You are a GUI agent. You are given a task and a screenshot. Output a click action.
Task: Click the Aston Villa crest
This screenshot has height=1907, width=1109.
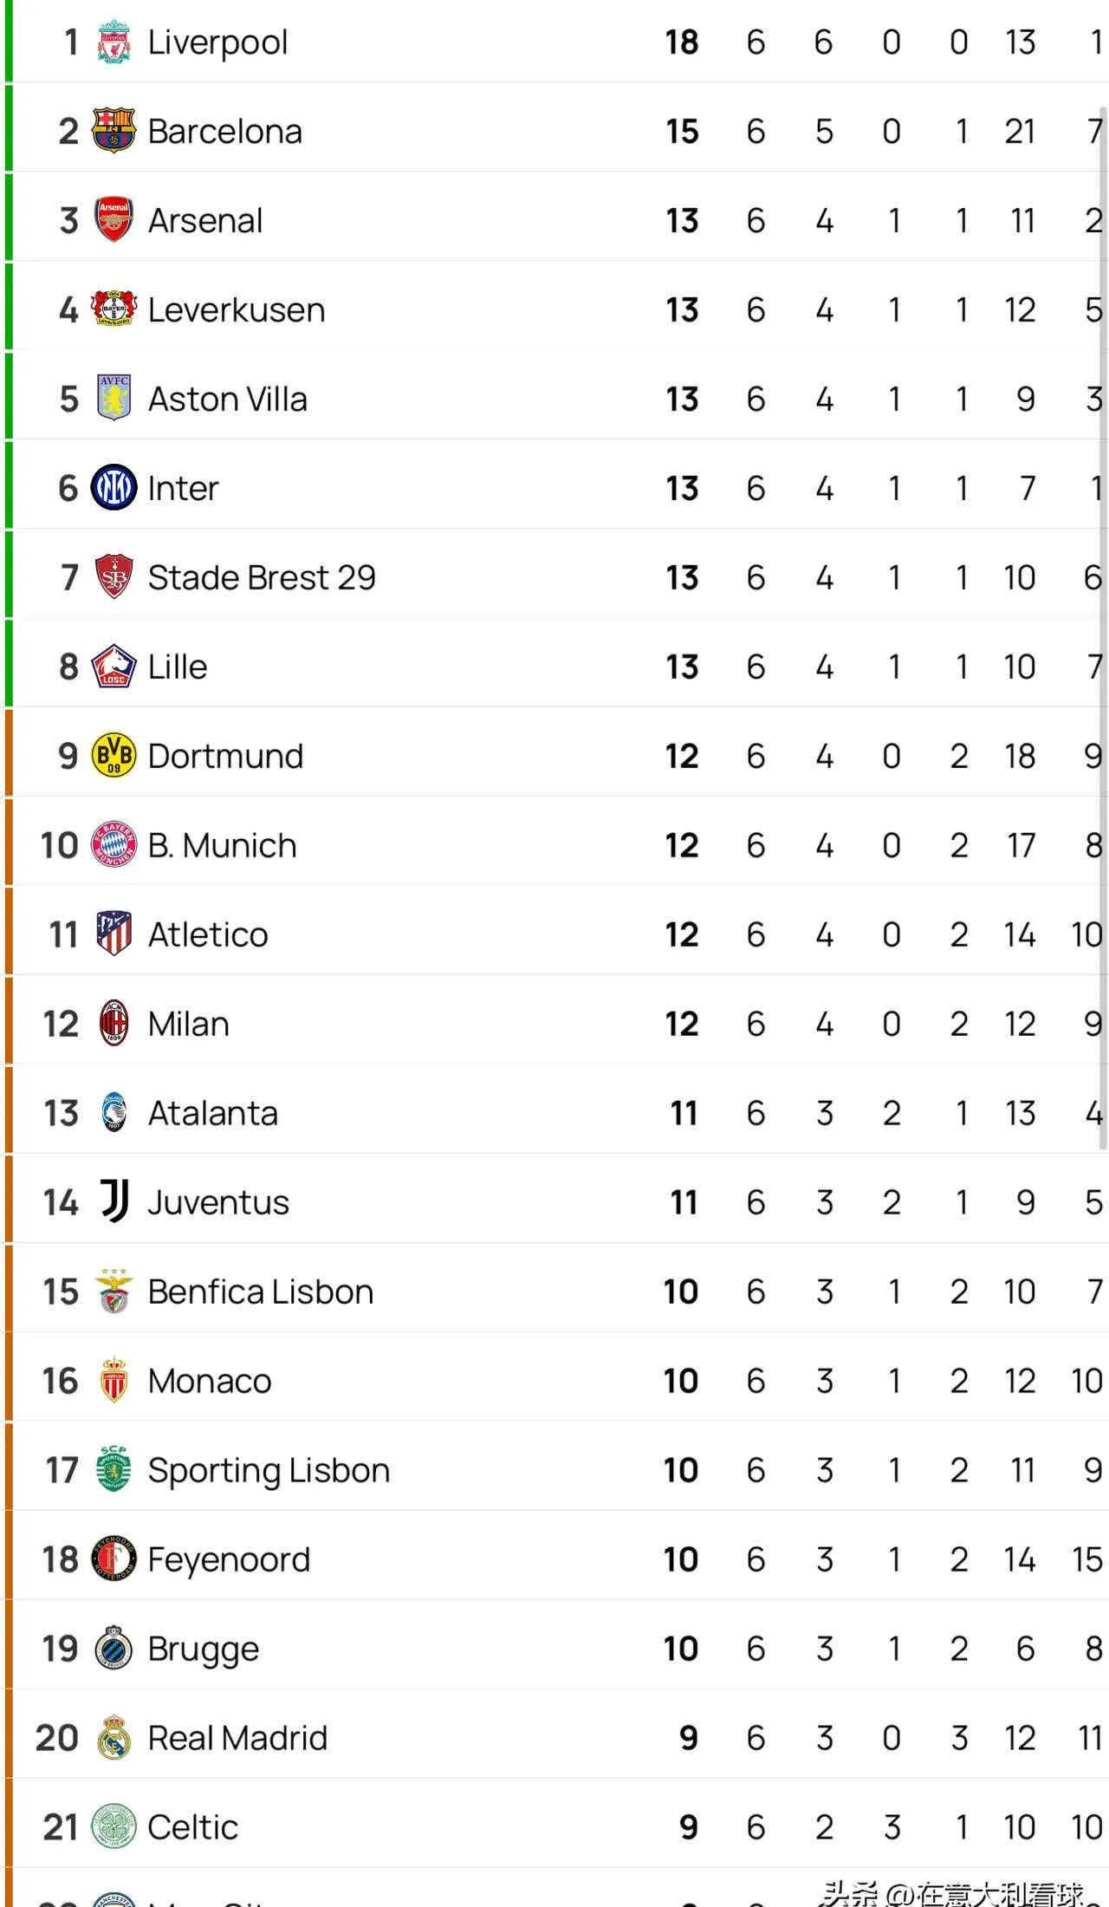(x=113, y=399)
